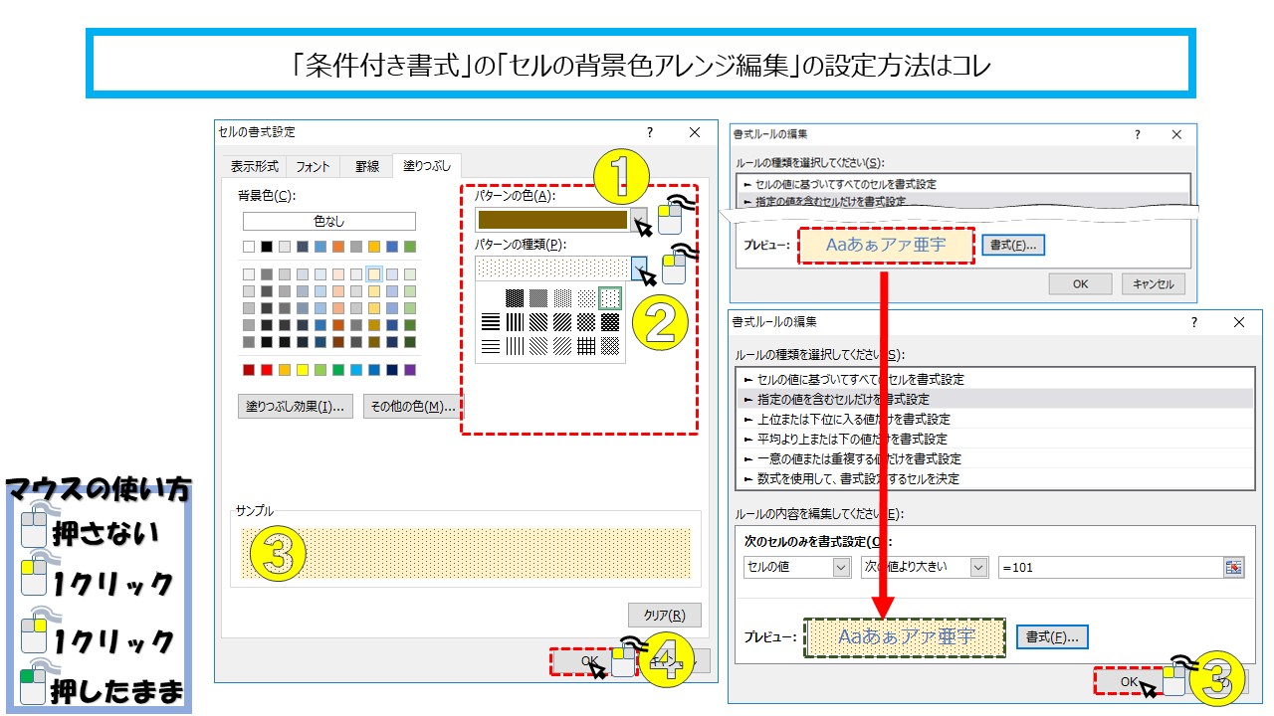The width and height of the screenshot is (1274, 716).
Task: Pick the thick horizontal stripe pattern
Action: click(x=491, y=322)
